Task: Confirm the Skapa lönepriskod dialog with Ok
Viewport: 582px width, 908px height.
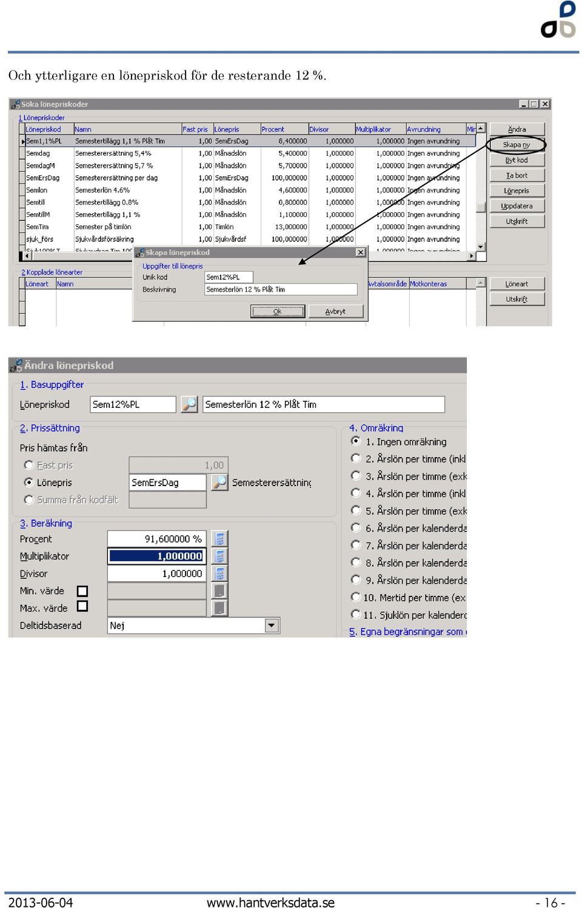Action: [x=278, y=312]
